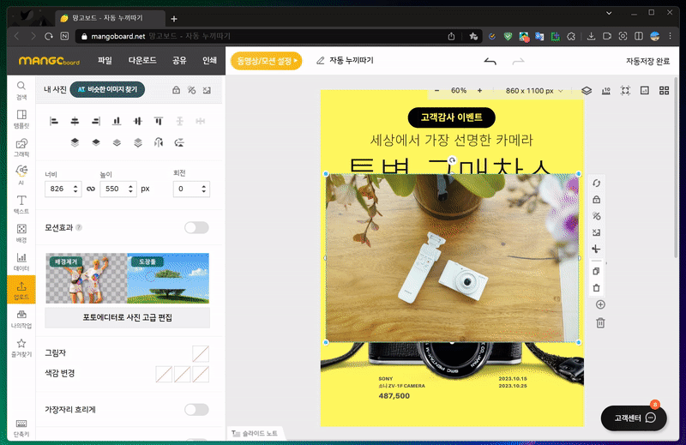Open the AI tools sidebar panel
The width and height of the screenshot is (686, 445).
tap(21, 175)
